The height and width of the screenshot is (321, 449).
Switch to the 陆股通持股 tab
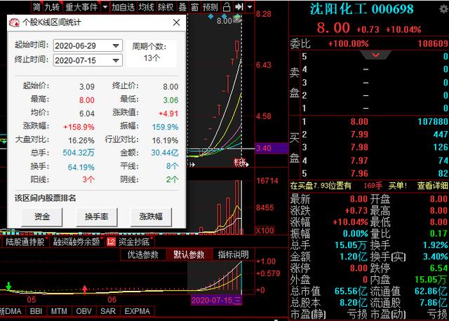pos(25,242)
